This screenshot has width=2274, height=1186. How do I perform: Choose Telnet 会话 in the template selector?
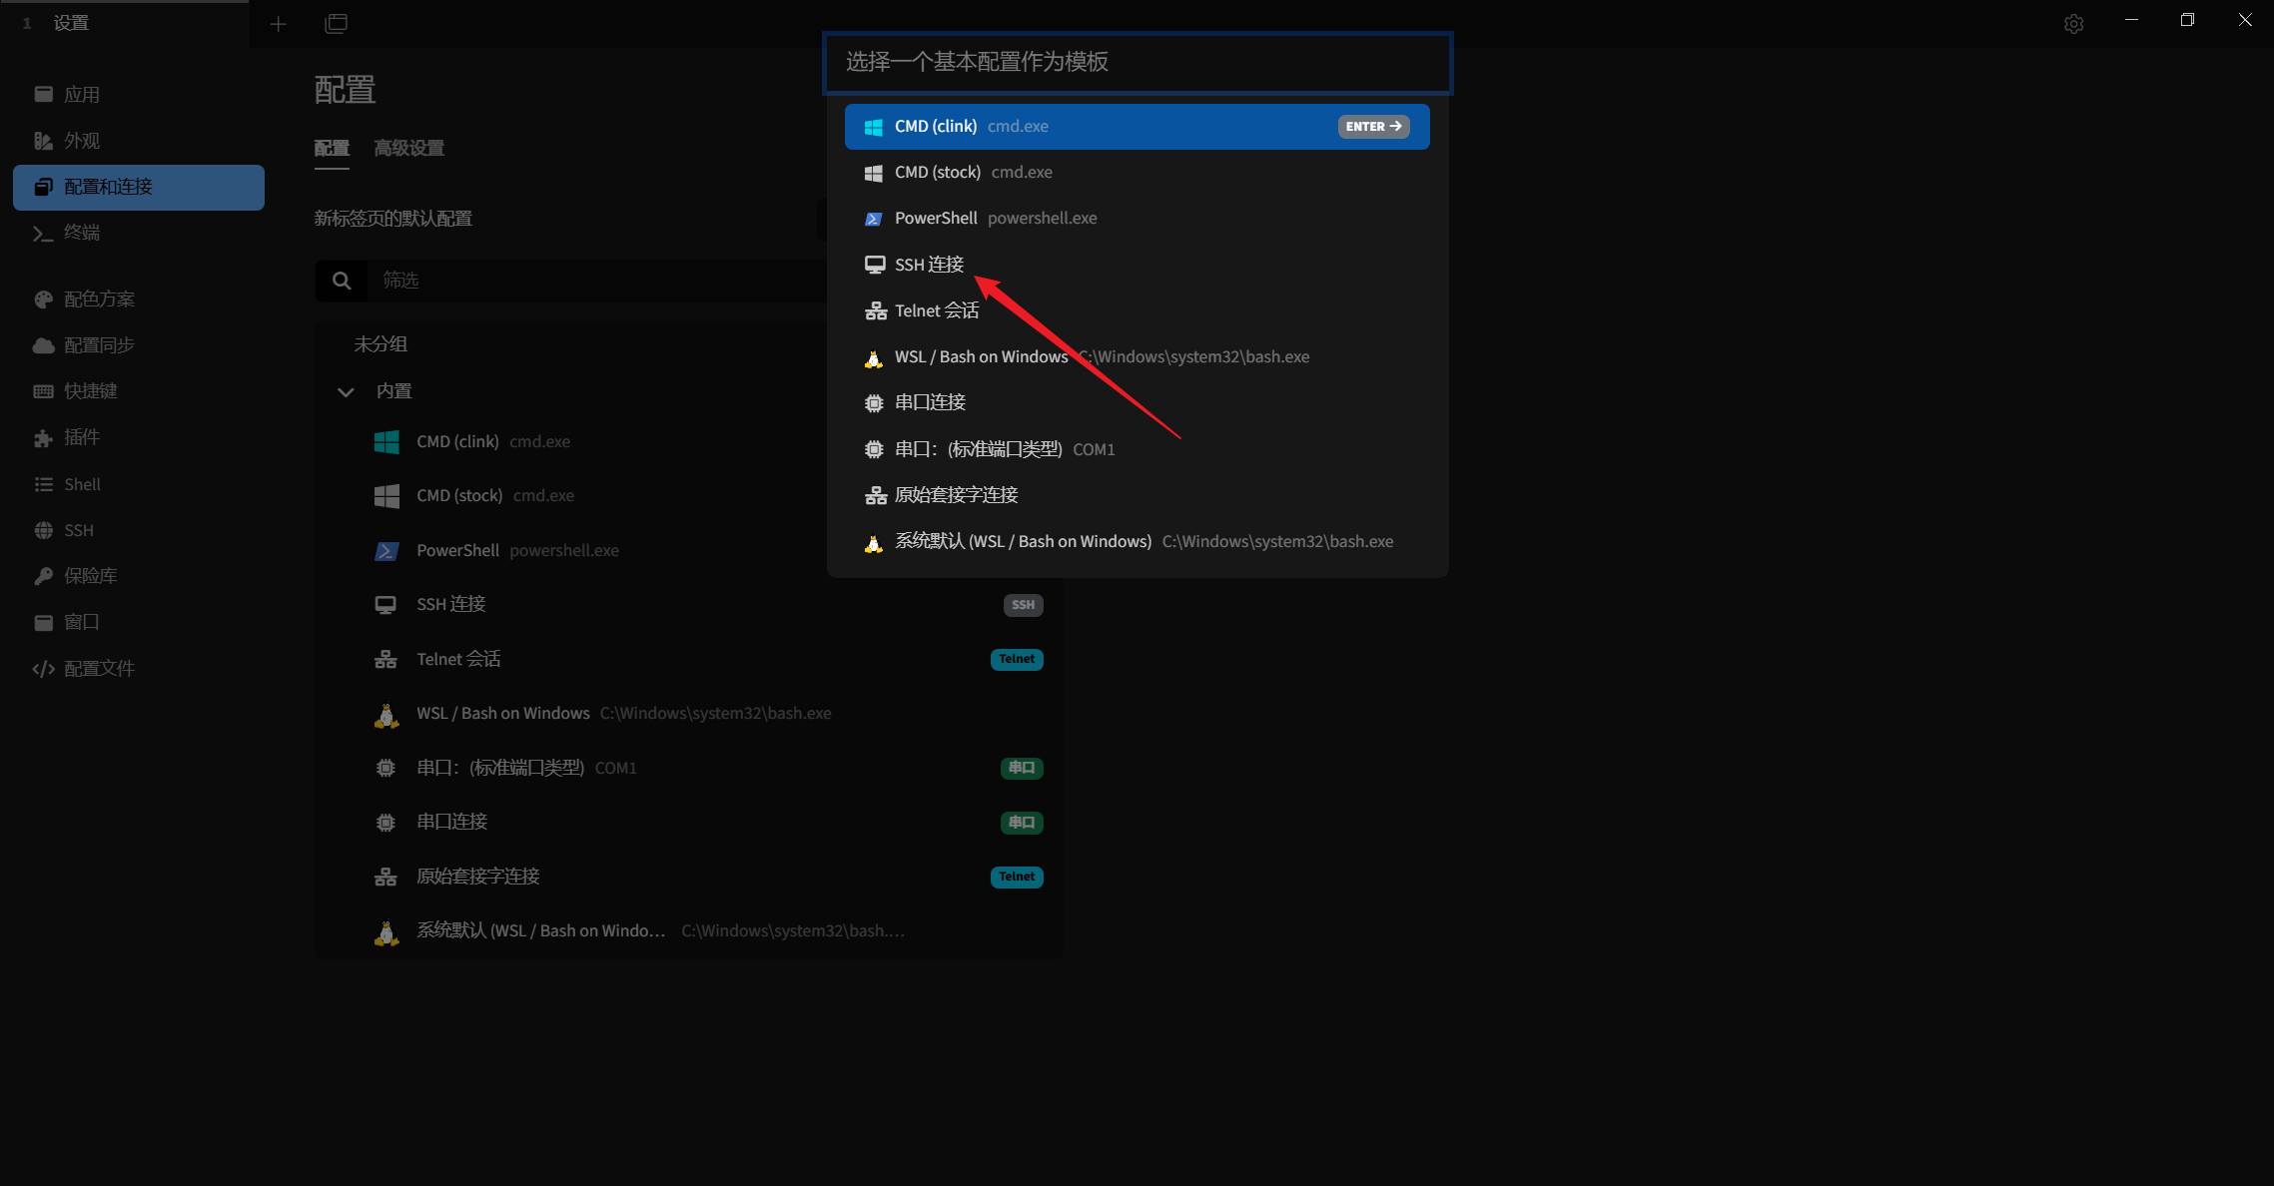pyautogui.click(x=1137, y=310)
